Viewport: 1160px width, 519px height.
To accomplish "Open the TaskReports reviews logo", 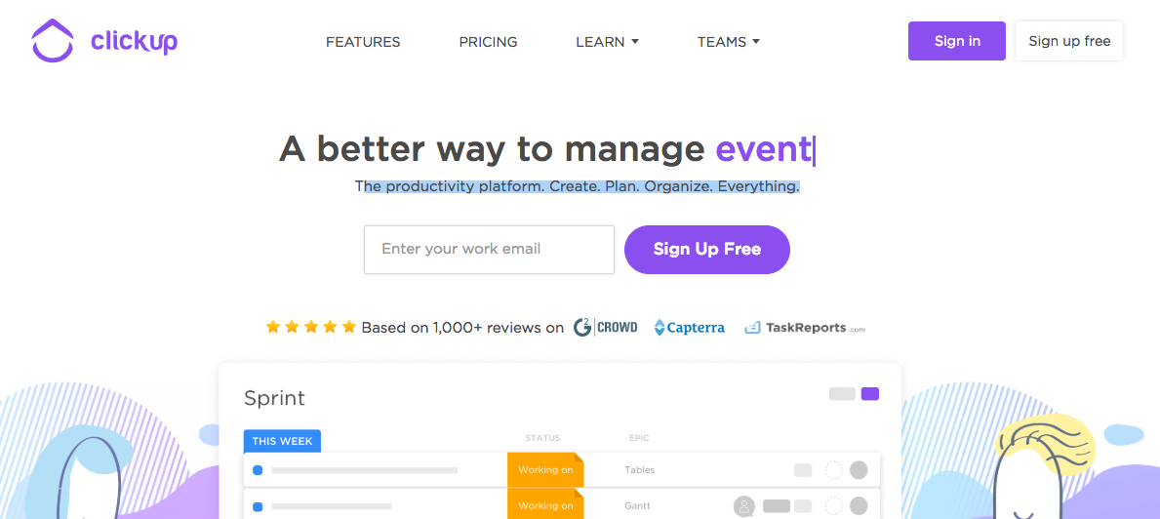I will tap(804, 328).
